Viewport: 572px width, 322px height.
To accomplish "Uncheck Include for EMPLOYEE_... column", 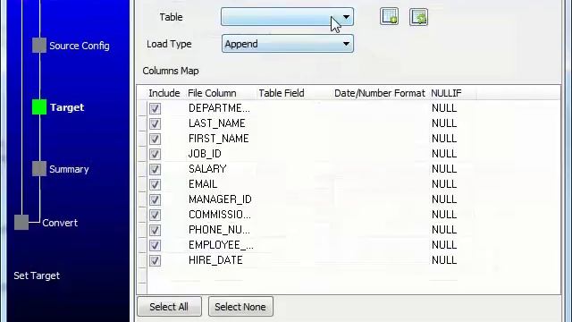I will (x=155, y=245).
